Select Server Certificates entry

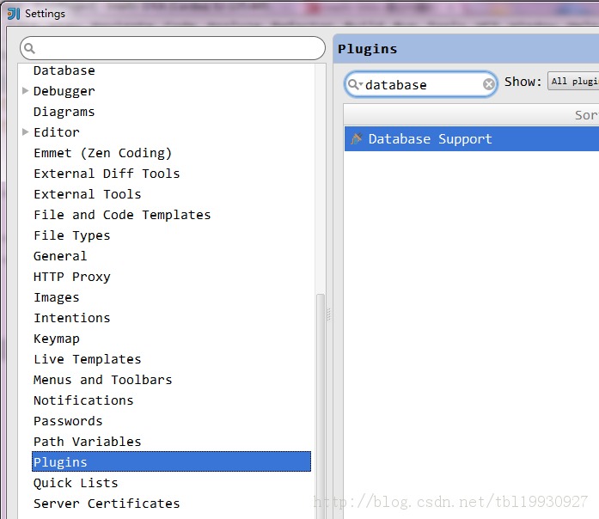pyautogui.click(x=107, y=504)
